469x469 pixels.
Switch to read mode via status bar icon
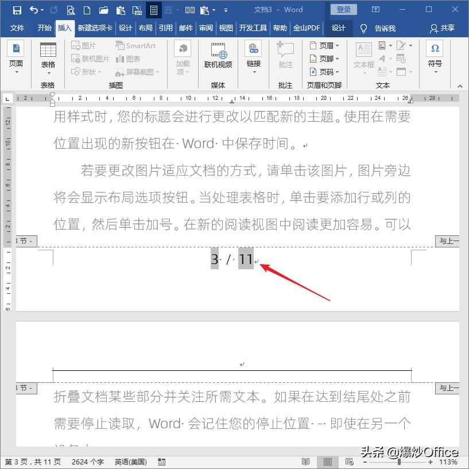(x=307, y=462)
